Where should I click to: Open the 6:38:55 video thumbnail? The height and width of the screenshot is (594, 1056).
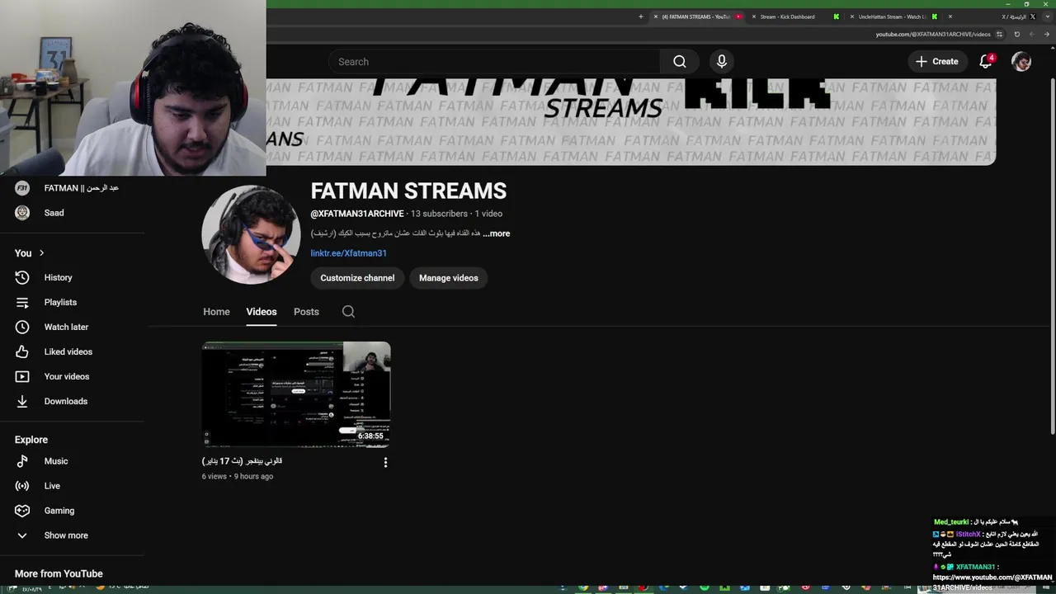296,394
